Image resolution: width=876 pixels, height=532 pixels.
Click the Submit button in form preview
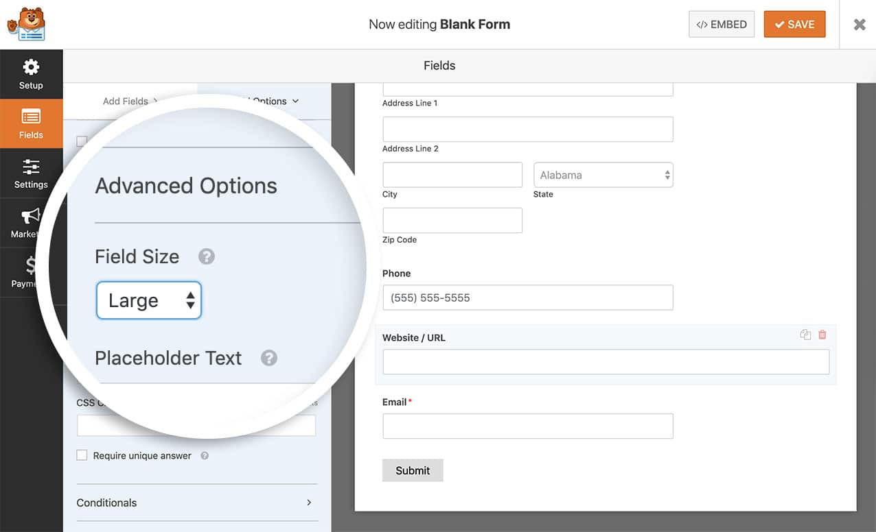[413, 470]
